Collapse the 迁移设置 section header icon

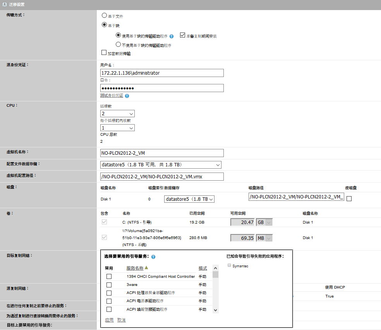4,4
